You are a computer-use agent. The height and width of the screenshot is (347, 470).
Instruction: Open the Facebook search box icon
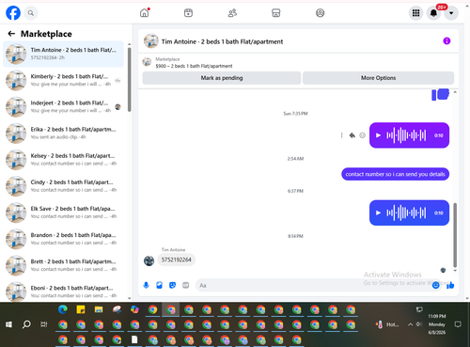31,13
